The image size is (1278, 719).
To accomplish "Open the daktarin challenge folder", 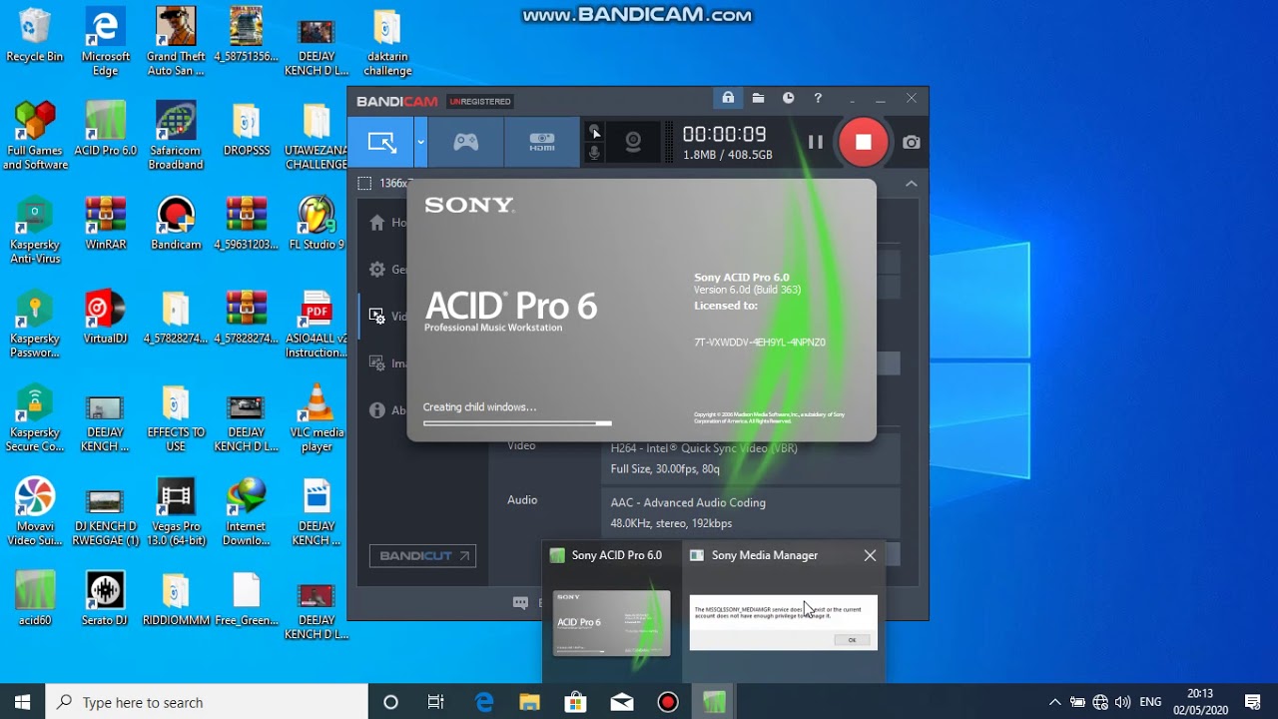I will click(x=387, y=42).
